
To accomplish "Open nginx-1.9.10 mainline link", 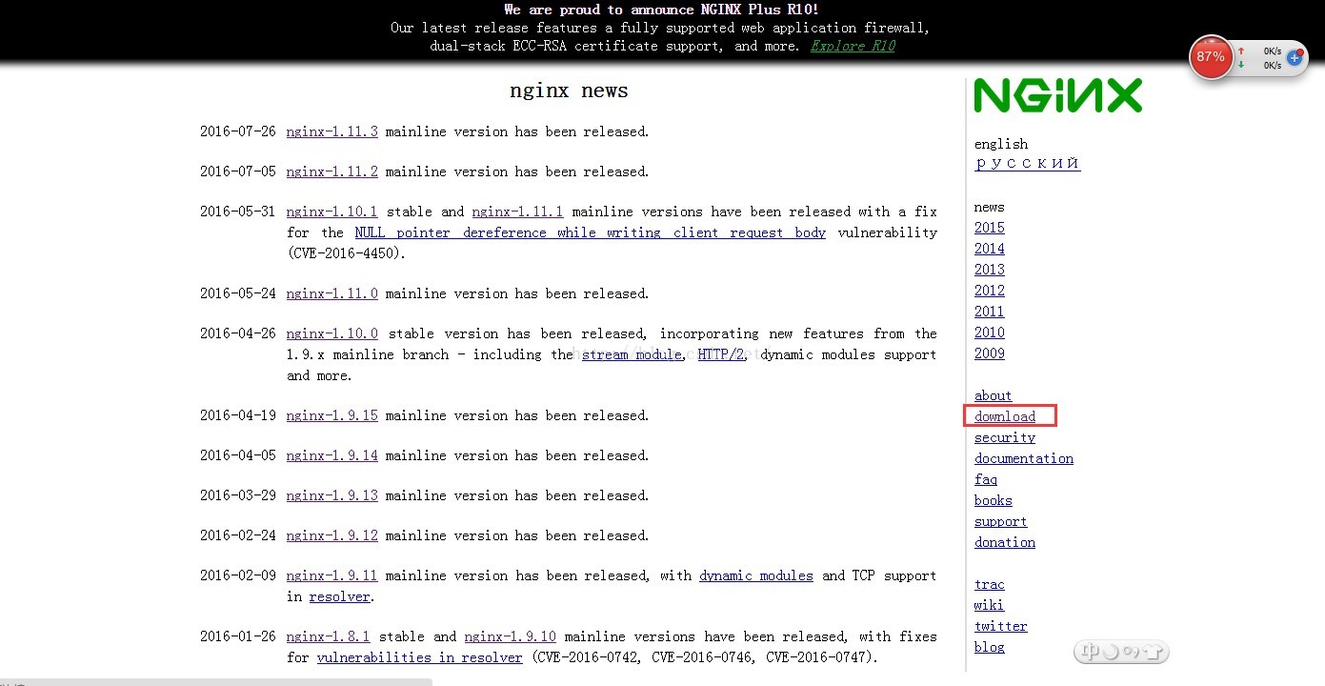I will coord(511,636).
